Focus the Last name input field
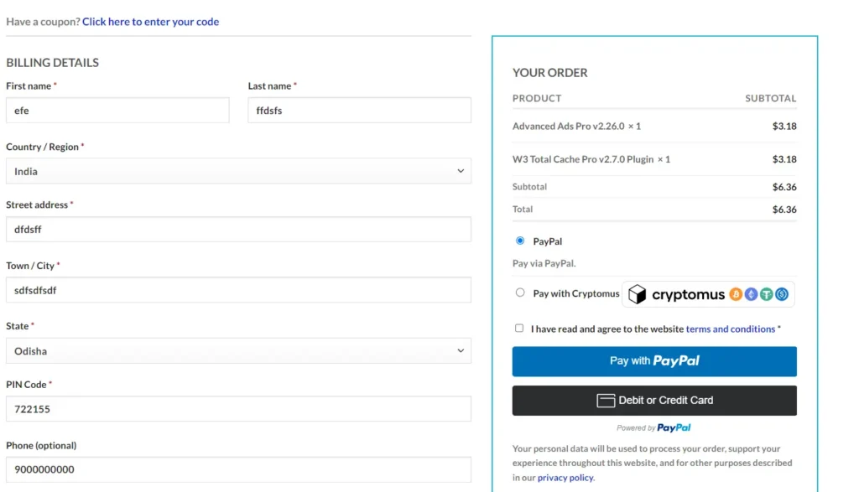The image size is (859, 492). coord(359,111)
